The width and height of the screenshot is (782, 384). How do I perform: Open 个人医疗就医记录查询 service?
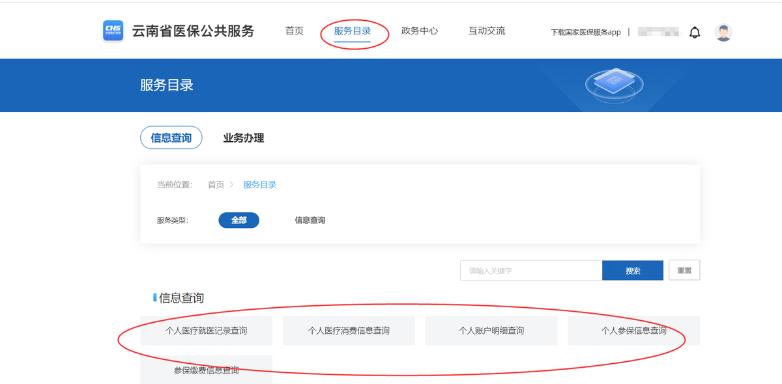pos(206,330)
